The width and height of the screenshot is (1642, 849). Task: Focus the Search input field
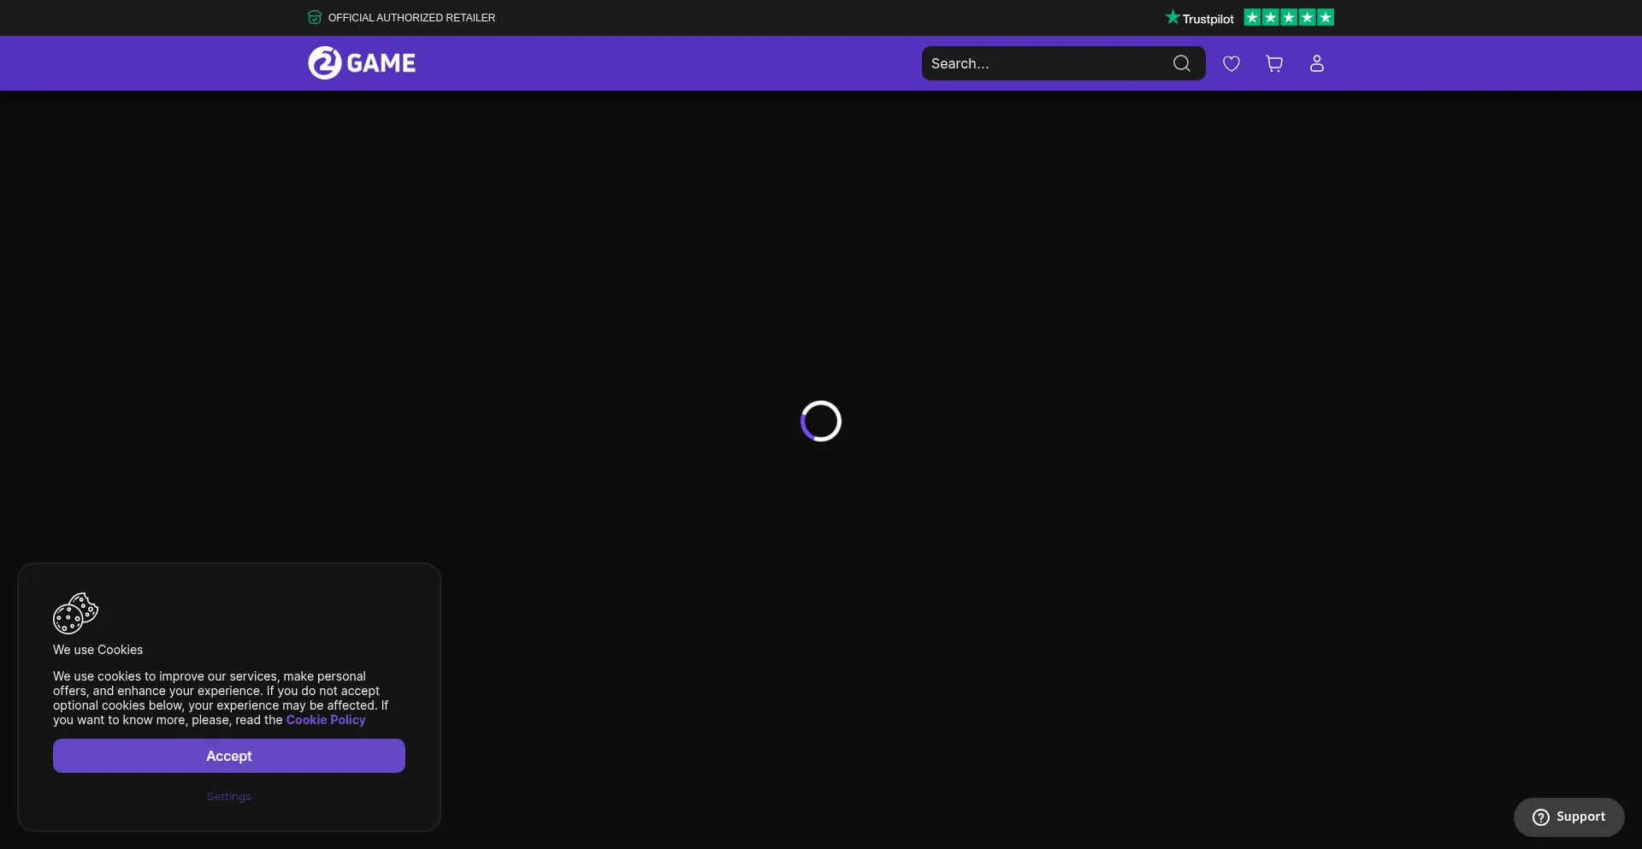coord(1048,63)
